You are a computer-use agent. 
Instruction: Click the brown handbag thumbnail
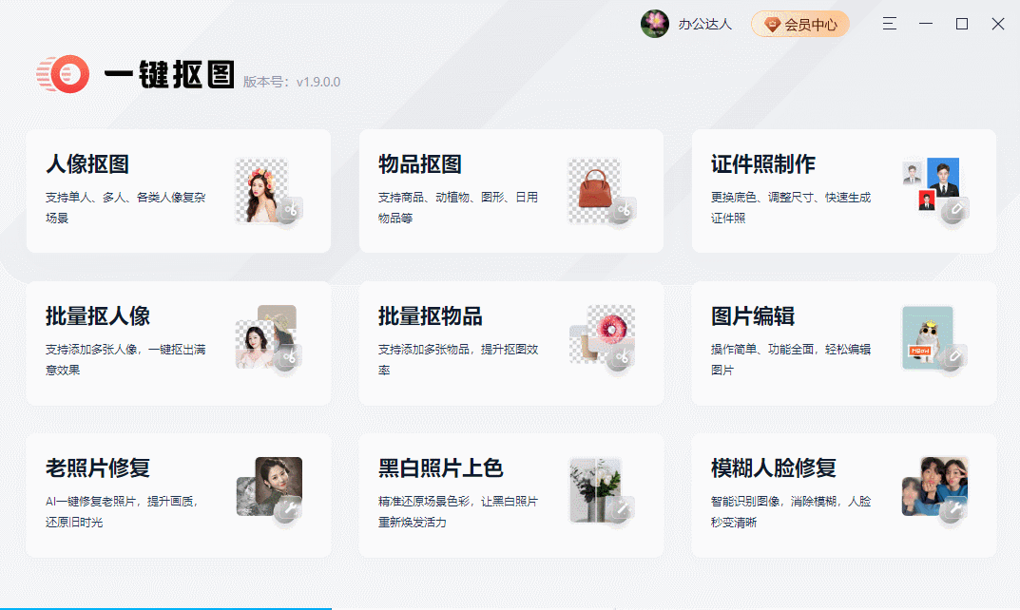[x=594, y=191]
